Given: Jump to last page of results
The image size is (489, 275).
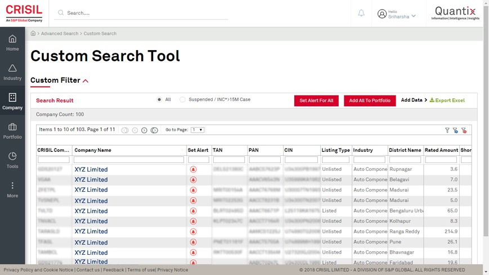Looking at the screenshot, I should (x=154, y=130).
